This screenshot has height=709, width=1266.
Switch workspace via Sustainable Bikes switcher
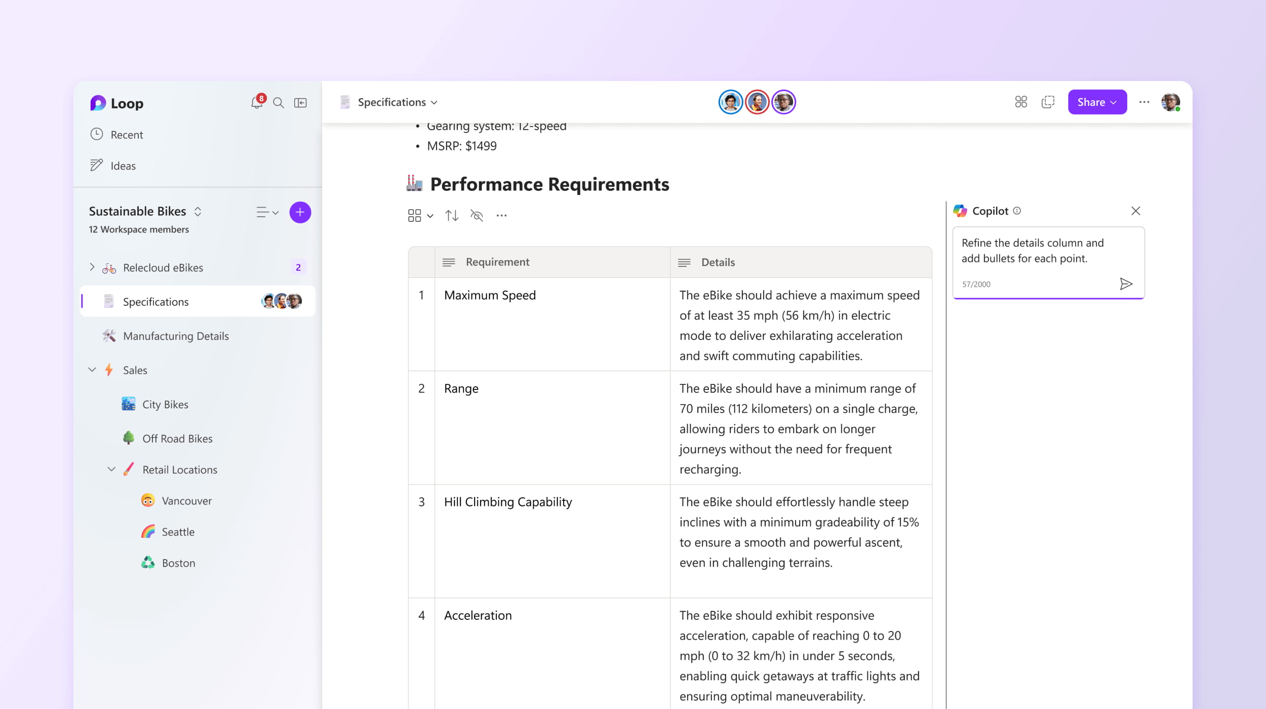198,212
